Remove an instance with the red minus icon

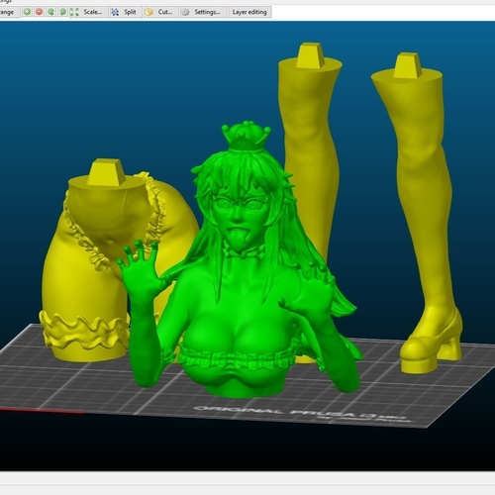coord(39,12)
